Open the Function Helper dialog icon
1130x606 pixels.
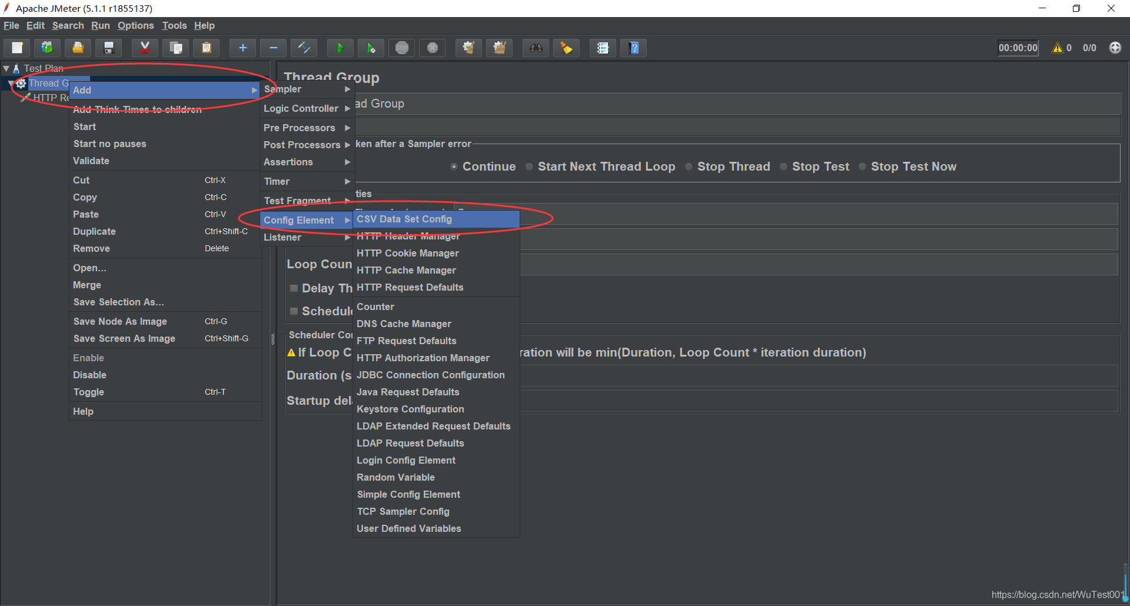(x=603, y=48)
